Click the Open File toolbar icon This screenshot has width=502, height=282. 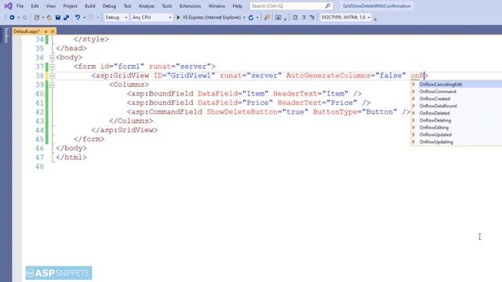point(49,17)
